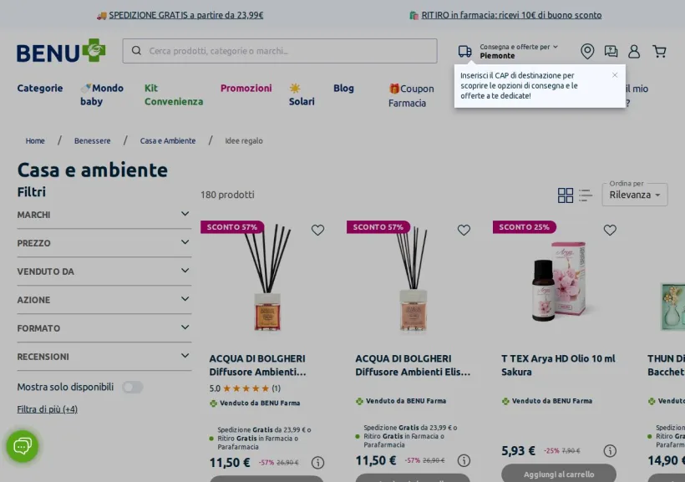Open T TEX Arya HD Olio title
Screen dimensions: 685x482
click(558, 365)
